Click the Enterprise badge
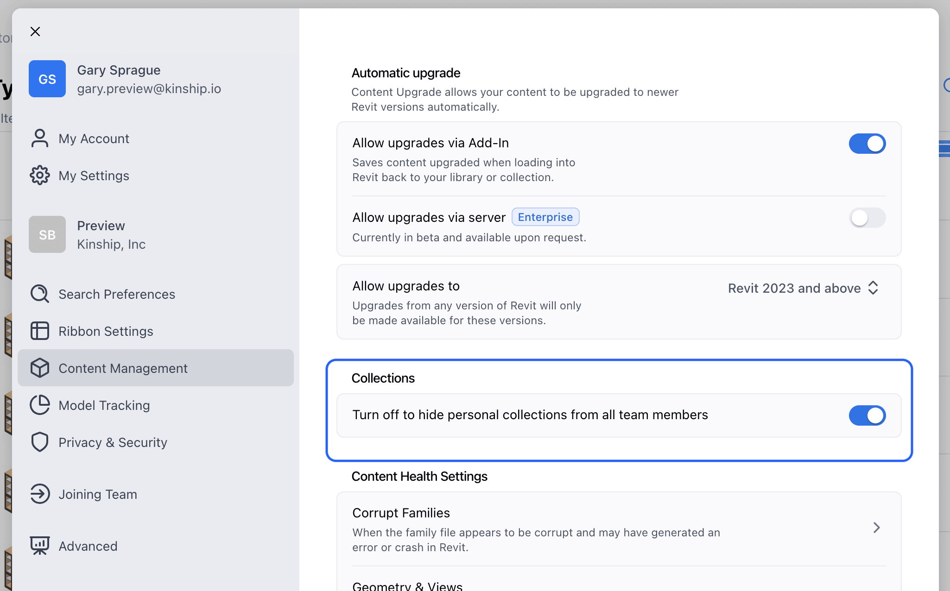 (545, 217)
